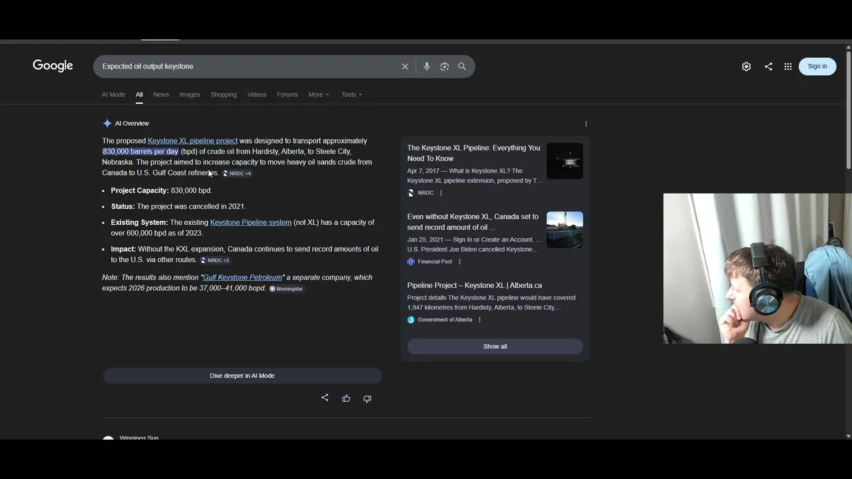Image resolution: width=852 pixels, height=479 pixels.
Task: Switch to the Forums tab
Action: 288,94
